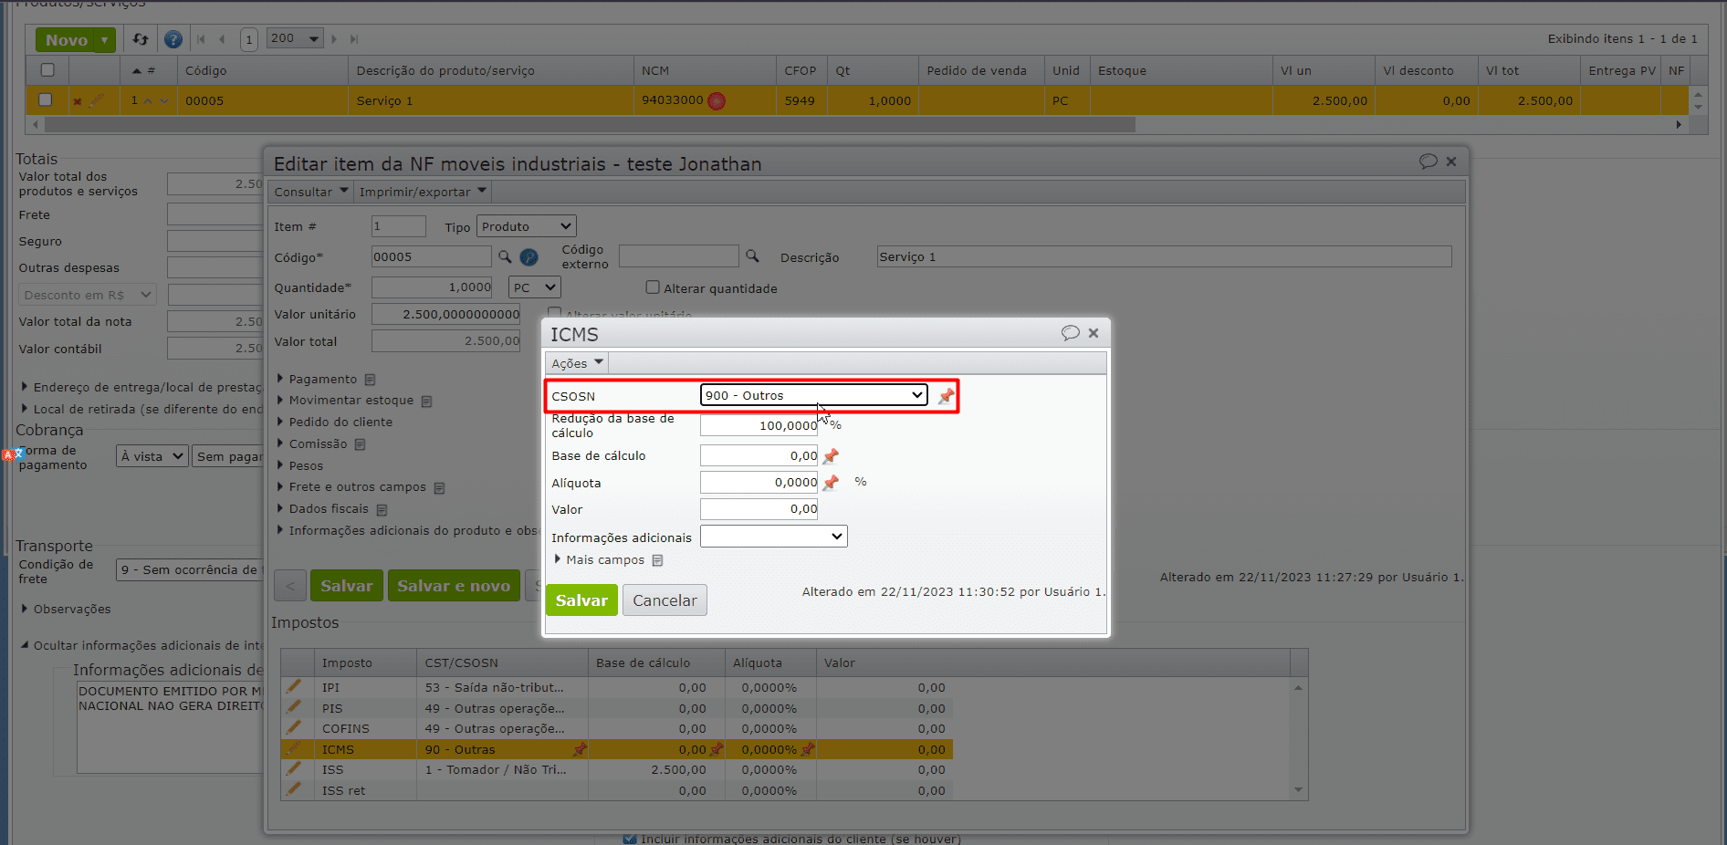The width and height of the screenshot is (1727, 845).
Task: Expand the Mais campos section
Action: tap(603, 560)
